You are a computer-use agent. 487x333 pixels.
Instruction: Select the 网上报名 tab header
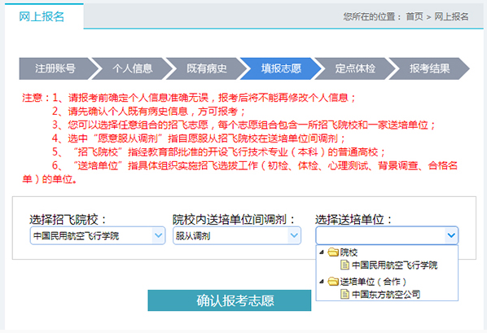42,16
